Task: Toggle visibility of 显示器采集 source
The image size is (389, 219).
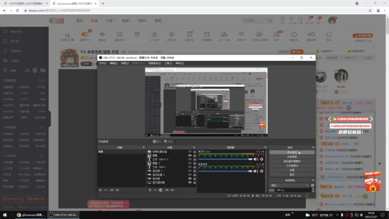Action: point(190,182)
